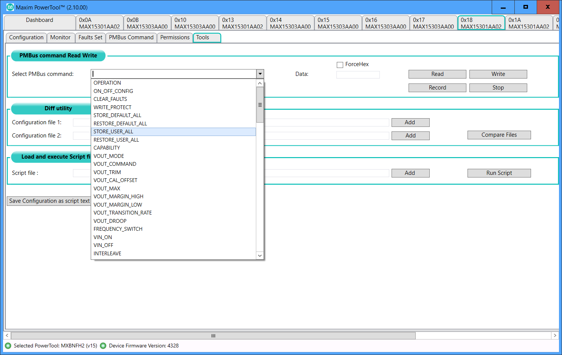Click Add for Configuration file 2

pos(410,136)
